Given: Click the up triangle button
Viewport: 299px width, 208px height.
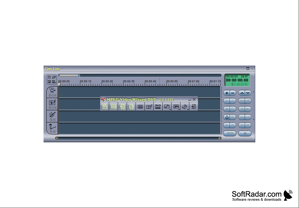Looking at the screenshot, I should tap(242, 93).
